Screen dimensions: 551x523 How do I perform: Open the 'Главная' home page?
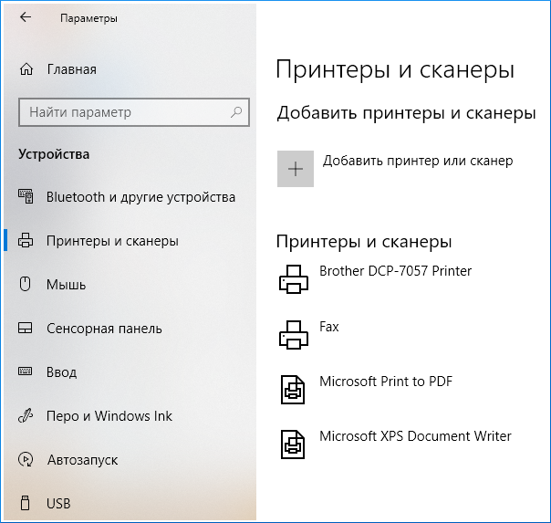pyautogui.click(x=71, y=69)
